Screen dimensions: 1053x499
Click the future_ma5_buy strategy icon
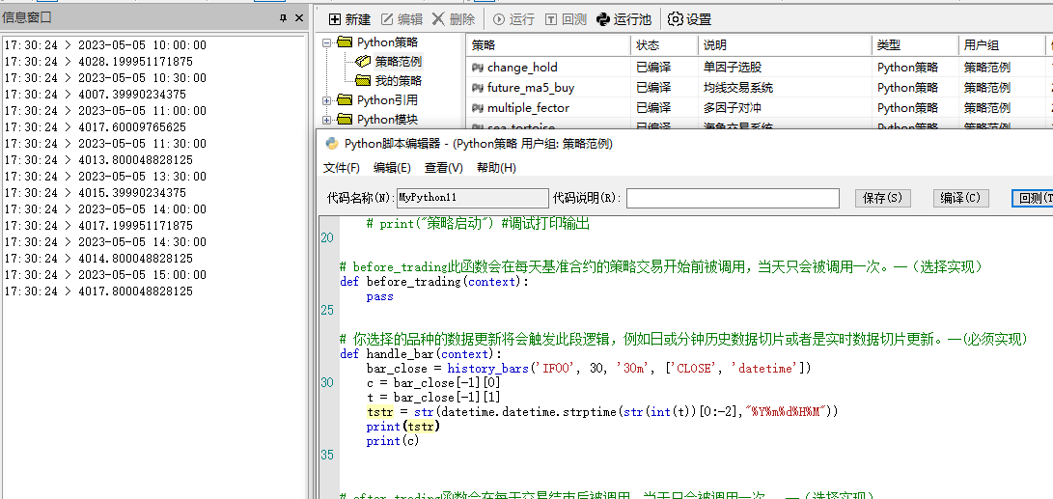coord(478,87)
